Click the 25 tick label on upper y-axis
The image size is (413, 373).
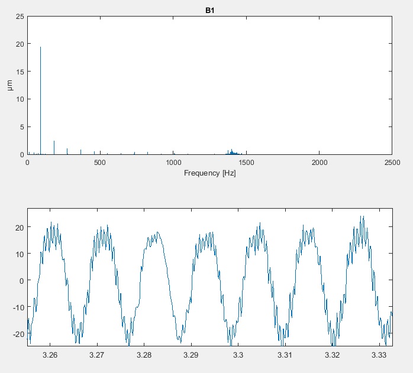click(20, 17)
